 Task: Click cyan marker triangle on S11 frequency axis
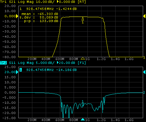(83, 119)
